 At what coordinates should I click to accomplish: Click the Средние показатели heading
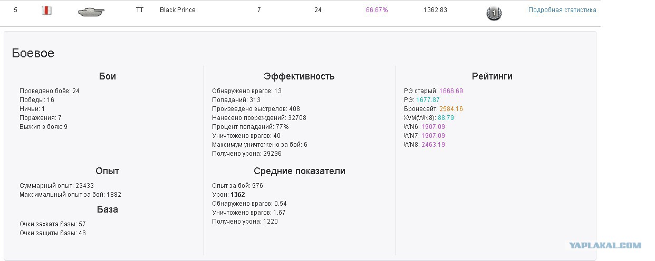click(300, 171)
